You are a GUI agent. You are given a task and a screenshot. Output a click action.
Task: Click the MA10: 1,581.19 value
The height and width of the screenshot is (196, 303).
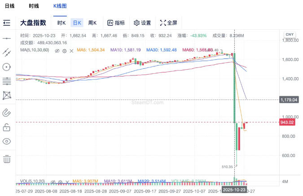point(125,50)
